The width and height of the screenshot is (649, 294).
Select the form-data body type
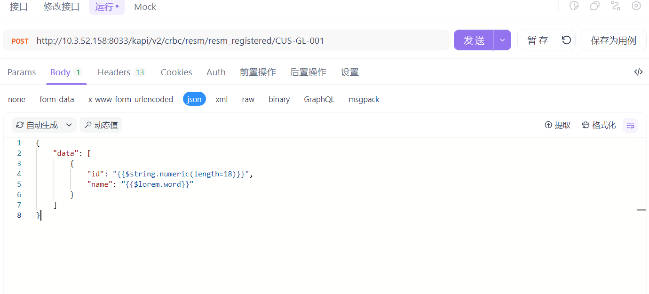click(57, 99)
